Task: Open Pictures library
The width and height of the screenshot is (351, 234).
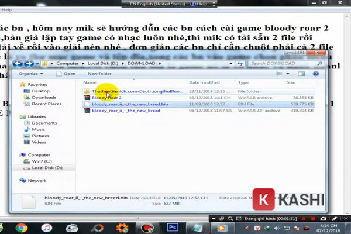Action: (x=40, y=136)
